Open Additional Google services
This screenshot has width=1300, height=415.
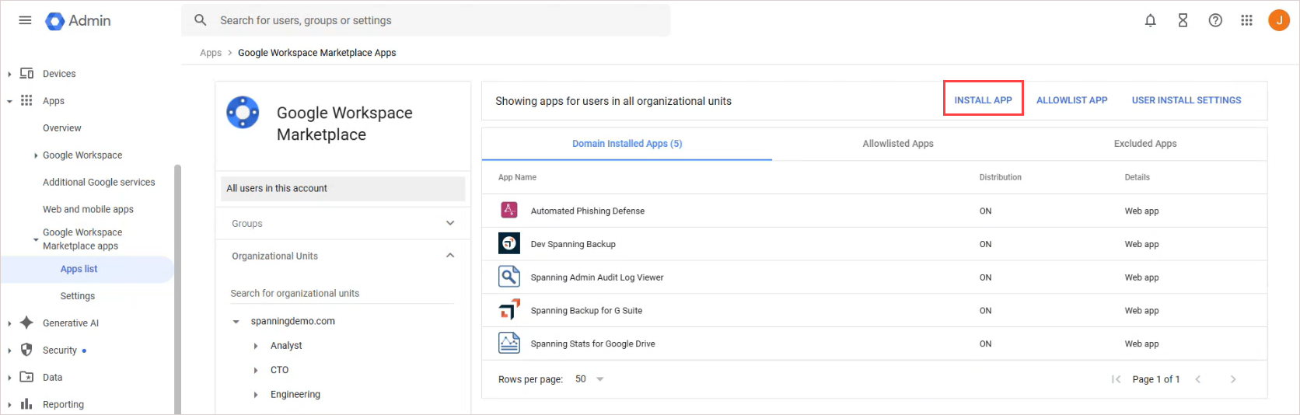pyautogui.click(x=99, y=182)
